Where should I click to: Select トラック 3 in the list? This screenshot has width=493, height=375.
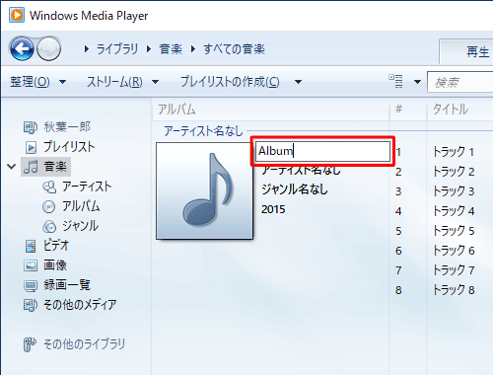pos(454,191)
